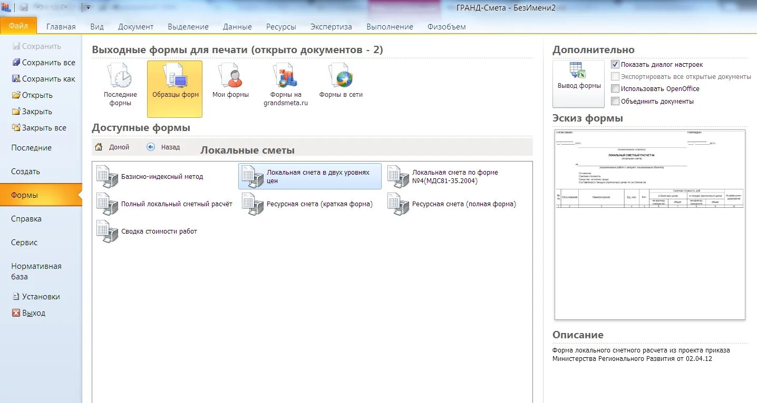The width and height of the screenshot is (757, 403).
Task: Click the Установки document icon
Action: (x=16, y=297)
